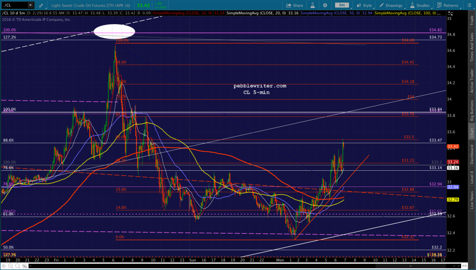Open the Patterns menu

point(448,6)
